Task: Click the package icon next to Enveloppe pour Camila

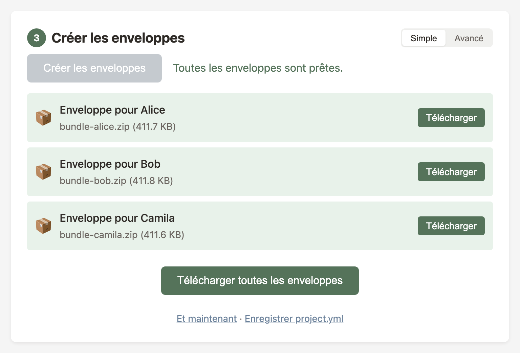Action: [43, 226]
